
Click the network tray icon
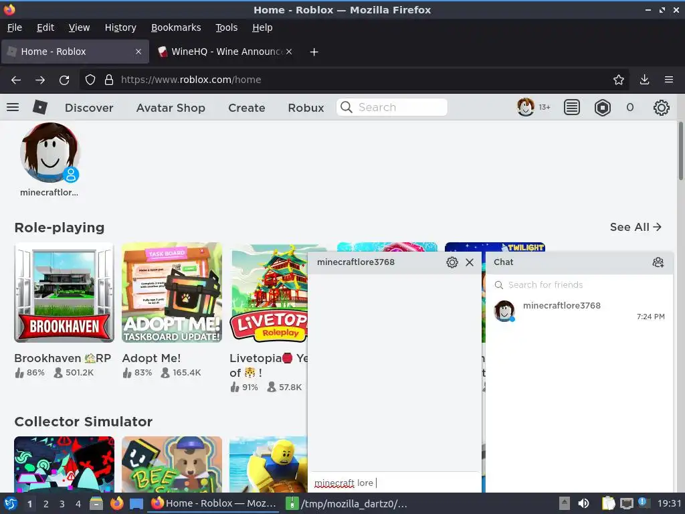pyautogui.click(x=627, y=503)
